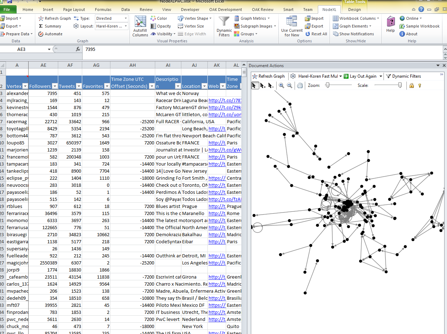Click zoom out magnifier in graph pane

(x=289, y=85)
